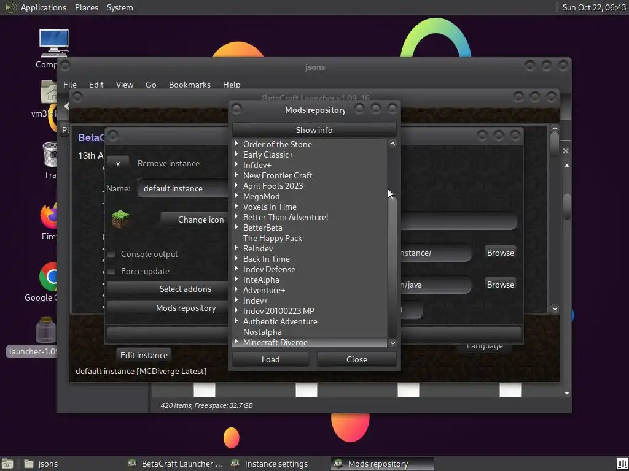The width and height of the screenshot is (629, 471).
Task: Open the vm3 home folder desktop icon
Action: point(49,93)
